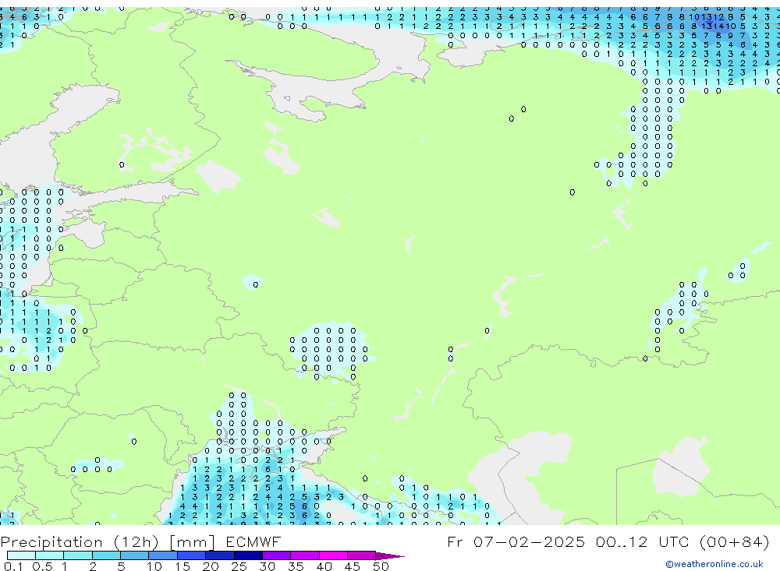Select the 35–40 mm legend swatch
This screenshot has height=571, width=780.
coord(304,555)
